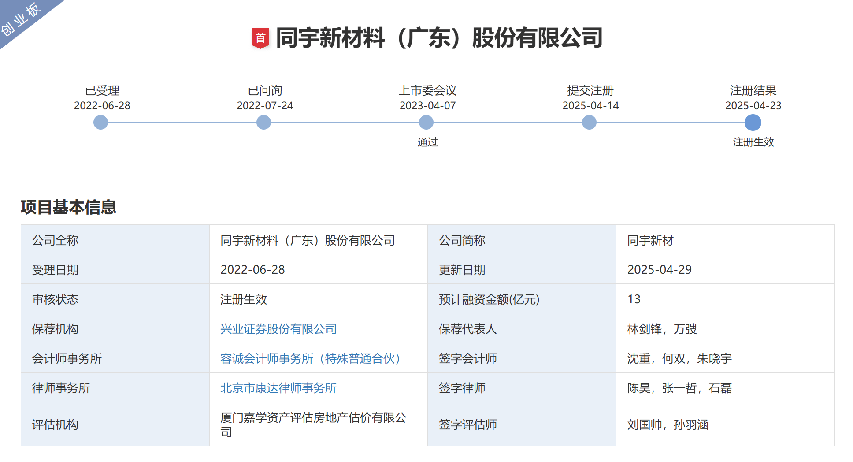Click the 2025-04-29 update date cell
Viewport: 853px width, 462px height.
(x=659, y=270)
